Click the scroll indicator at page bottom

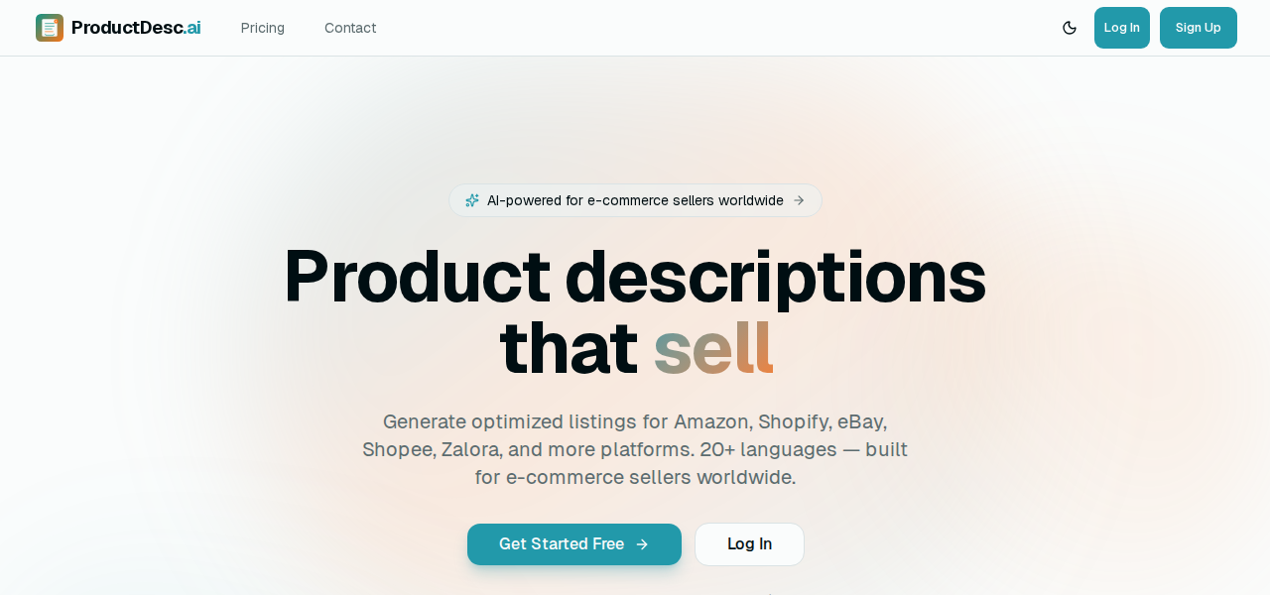click(769, 592)
